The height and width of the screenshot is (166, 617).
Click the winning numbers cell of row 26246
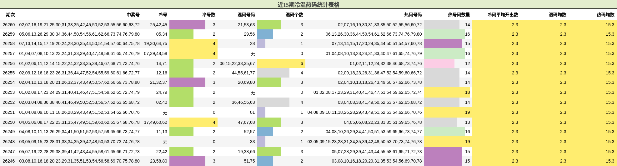[x=79, y=161]
